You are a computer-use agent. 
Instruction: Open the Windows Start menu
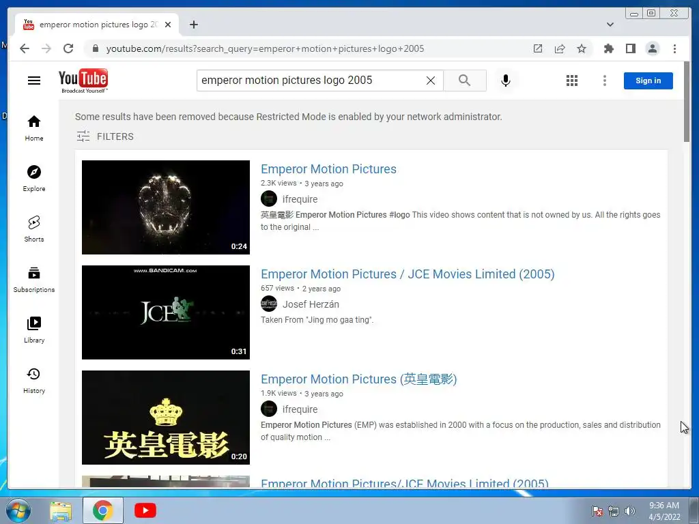point(18,510)
